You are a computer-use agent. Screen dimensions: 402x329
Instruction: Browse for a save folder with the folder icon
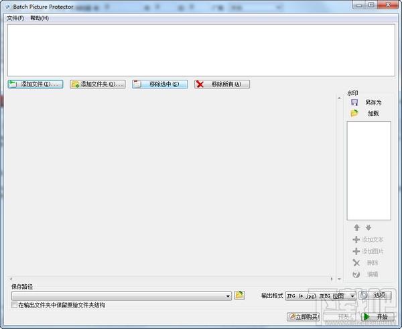coord(239,295)
